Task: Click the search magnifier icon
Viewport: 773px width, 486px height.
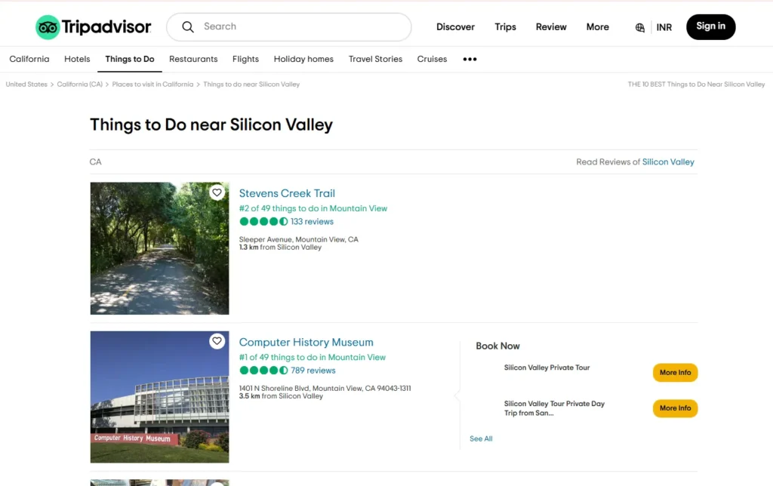Action: tap(188, 26)
